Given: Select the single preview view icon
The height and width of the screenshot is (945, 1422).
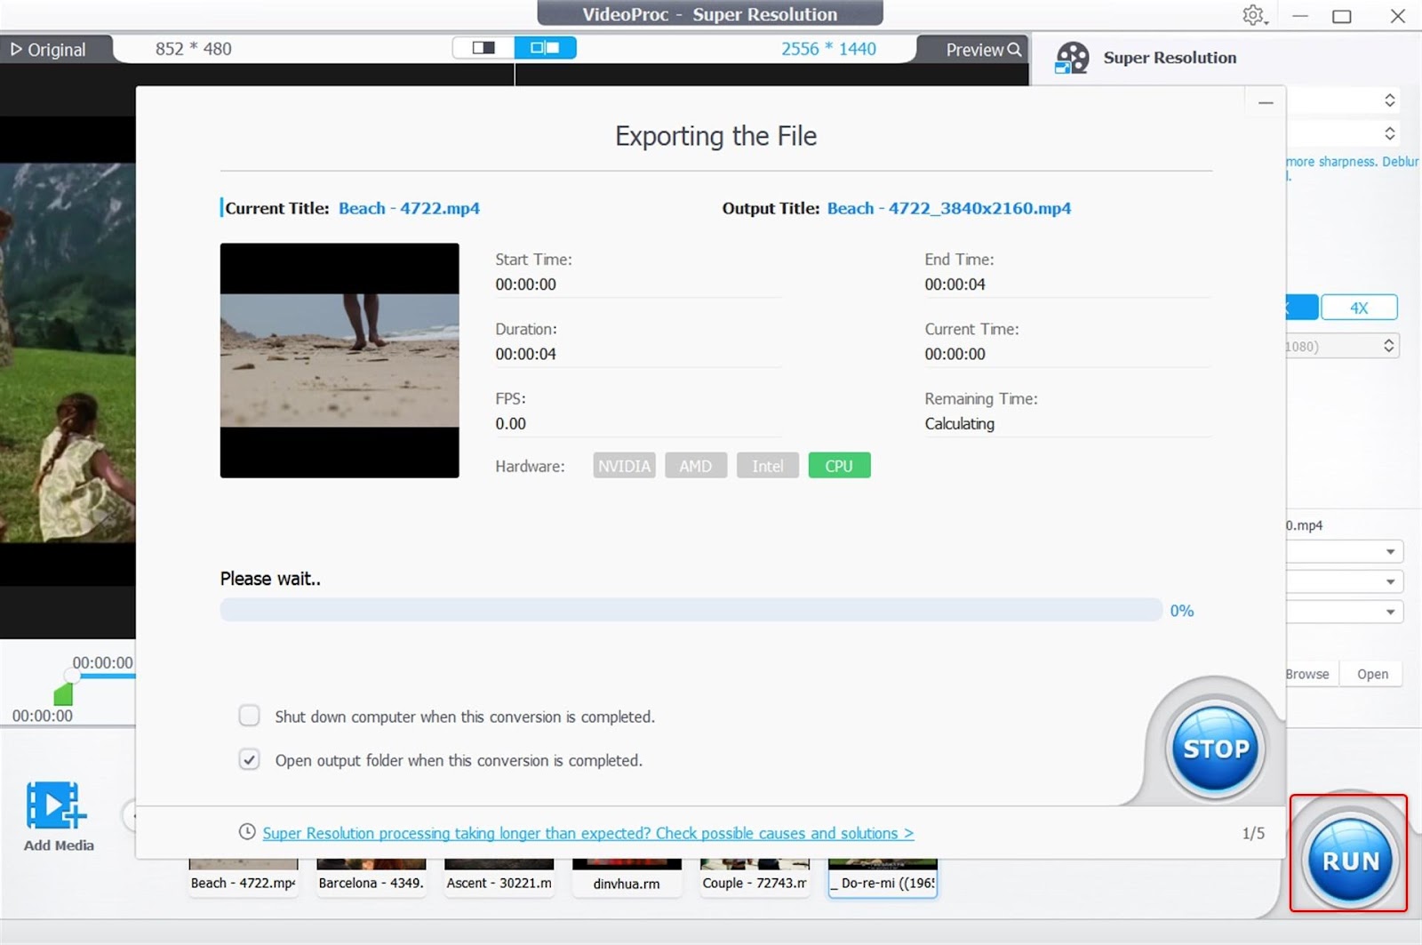Looking at the screenshot, I should tap(483, 46).
